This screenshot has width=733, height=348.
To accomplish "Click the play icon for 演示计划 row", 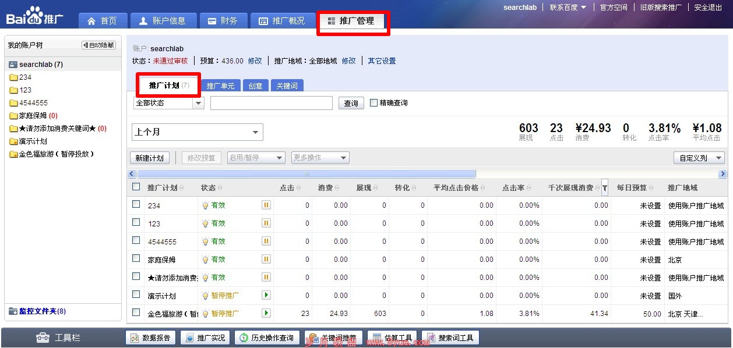I will [x=266, y=295].
